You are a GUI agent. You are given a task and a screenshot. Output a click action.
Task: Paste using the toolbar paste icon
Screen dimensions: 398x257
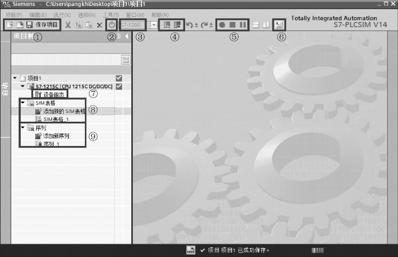89,25
